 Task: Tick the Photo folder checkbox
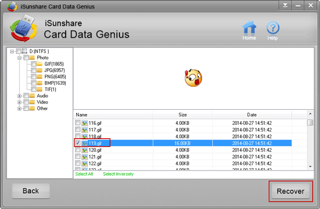26,58
